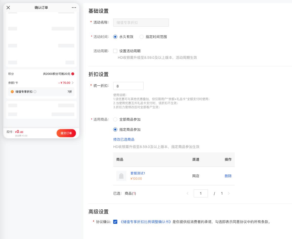Viewport: 292px width, 239px height.
Task: Click the orange 储值专享折扣 badge icon
Action: click(x=12, y=92)
